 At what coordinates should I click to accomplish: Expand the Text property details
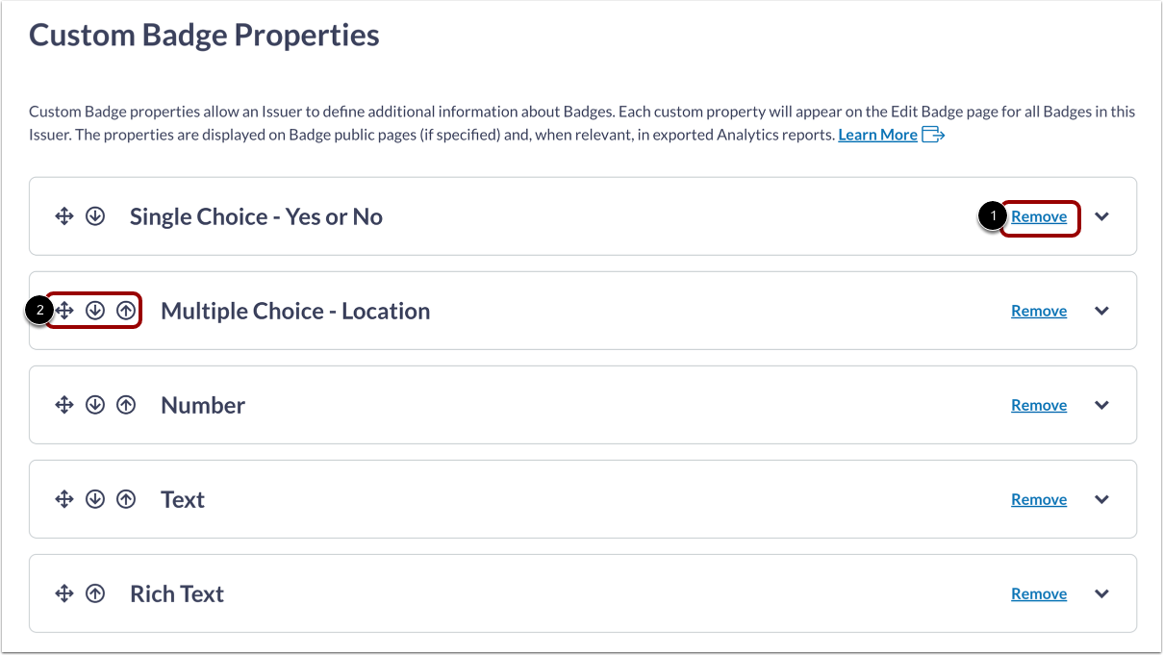(x=1101, y=498)
